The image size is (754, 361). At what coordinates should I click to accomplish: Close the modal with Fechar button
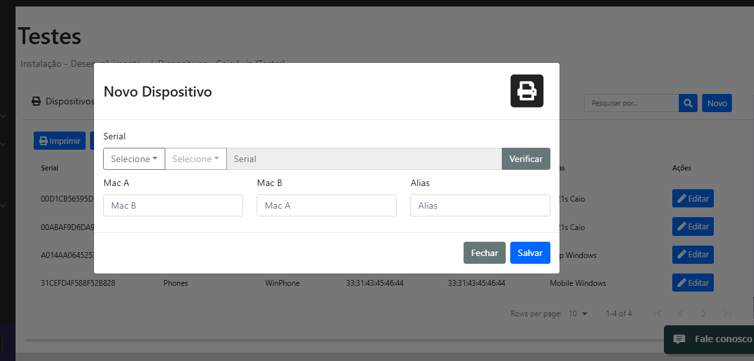coord(484,253)
